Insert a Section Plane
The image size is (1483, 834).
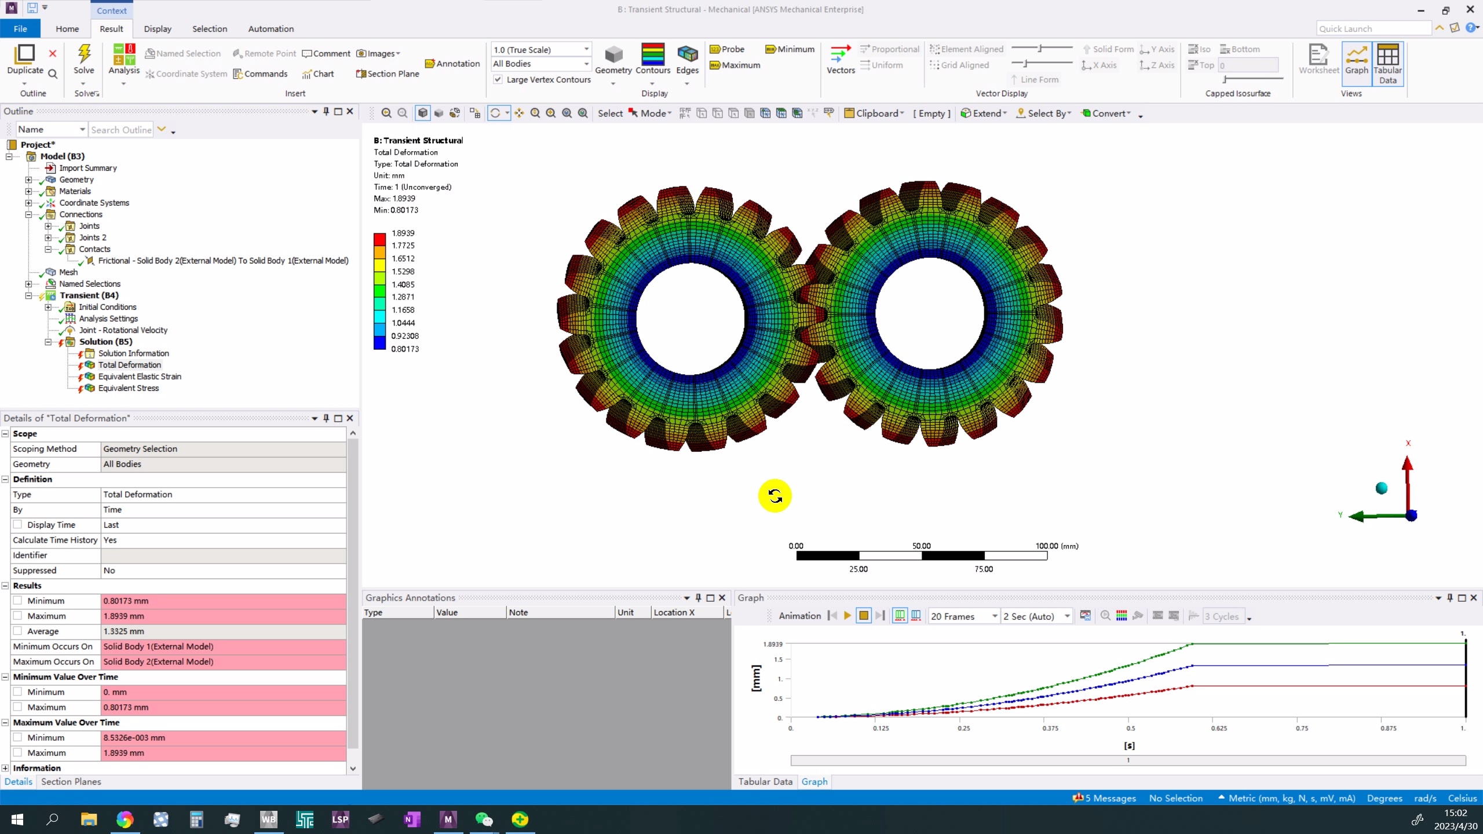coord(387,74)
